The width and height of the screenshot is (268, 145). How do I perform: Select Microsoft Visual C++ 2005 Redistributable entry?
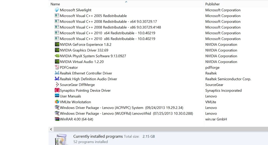point(93,16)
